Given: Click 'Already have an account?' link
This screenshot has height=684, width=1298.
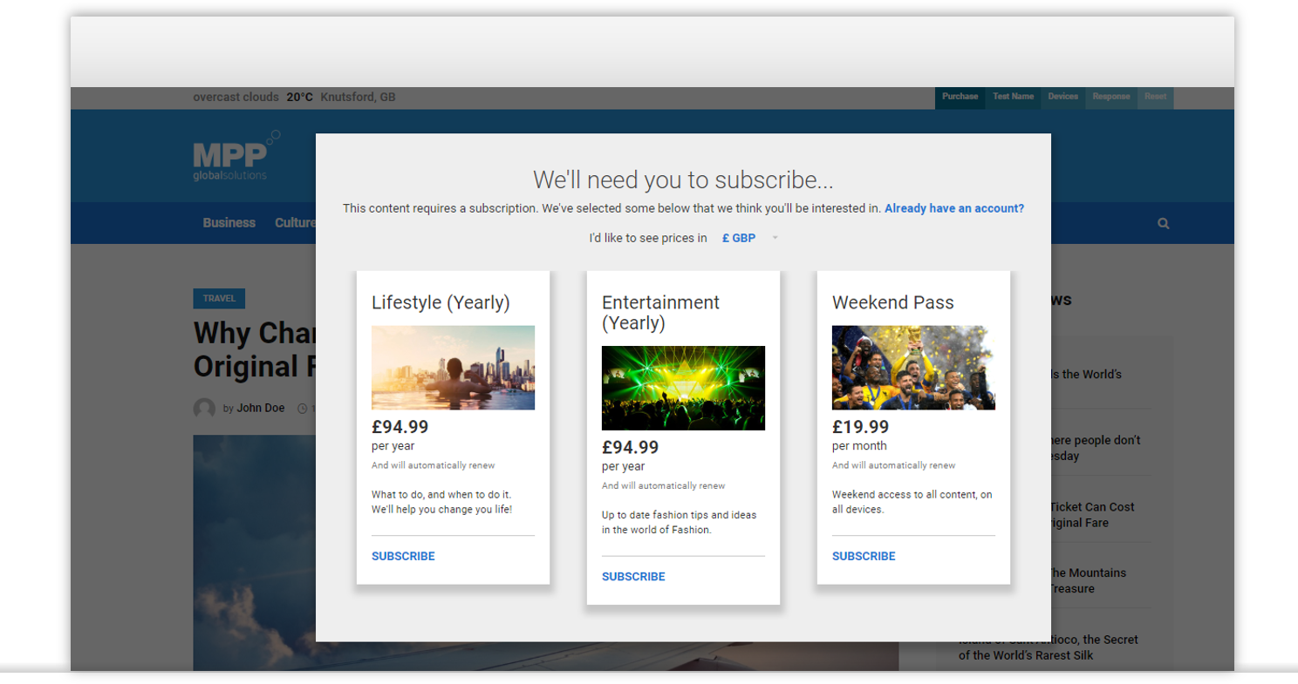Looking at the screenshot, I should [x=953, y=208].
